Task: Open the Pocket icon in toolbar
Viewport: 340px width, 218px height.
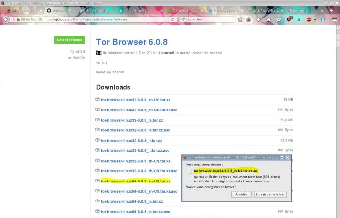Action: [x=278, y=19]
